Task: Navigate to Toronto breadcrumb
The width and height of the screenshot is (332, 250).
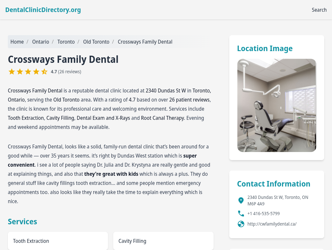Action: [x=66, y=42]
